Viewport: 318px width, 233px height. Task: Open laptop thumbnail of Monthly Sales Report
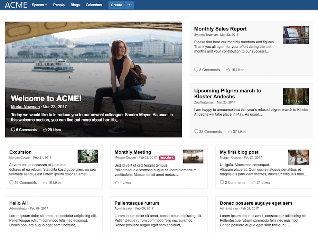[296, 35]
